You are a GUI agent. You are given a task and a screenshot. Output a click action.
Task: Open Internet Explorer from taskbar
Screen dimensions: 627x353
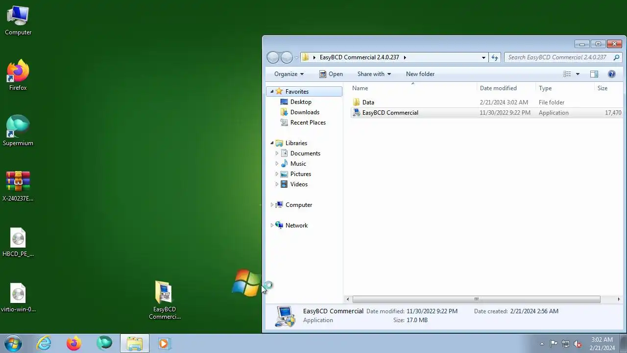tap(44, 343)
